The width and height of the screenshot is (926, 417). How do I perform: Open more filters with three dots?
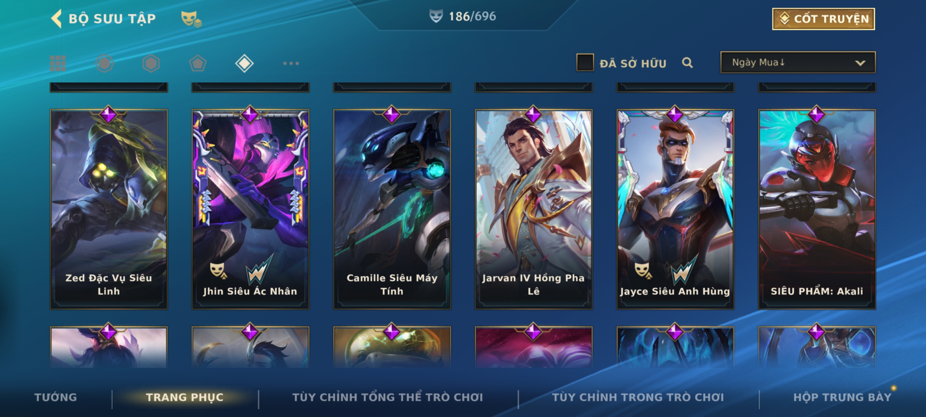click(x=291, y=63)
